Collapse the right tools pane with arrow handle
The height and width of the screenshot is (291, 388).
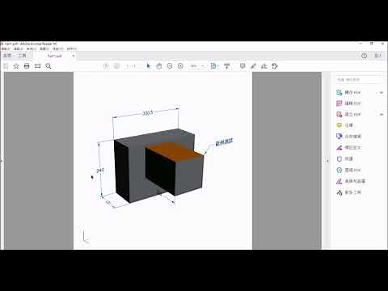pyautogui.click(x=327, y=160)
